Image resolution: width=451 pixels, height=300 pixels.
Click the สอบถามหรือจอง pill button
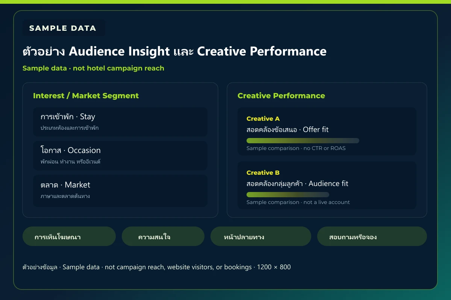tap(372, 236)
